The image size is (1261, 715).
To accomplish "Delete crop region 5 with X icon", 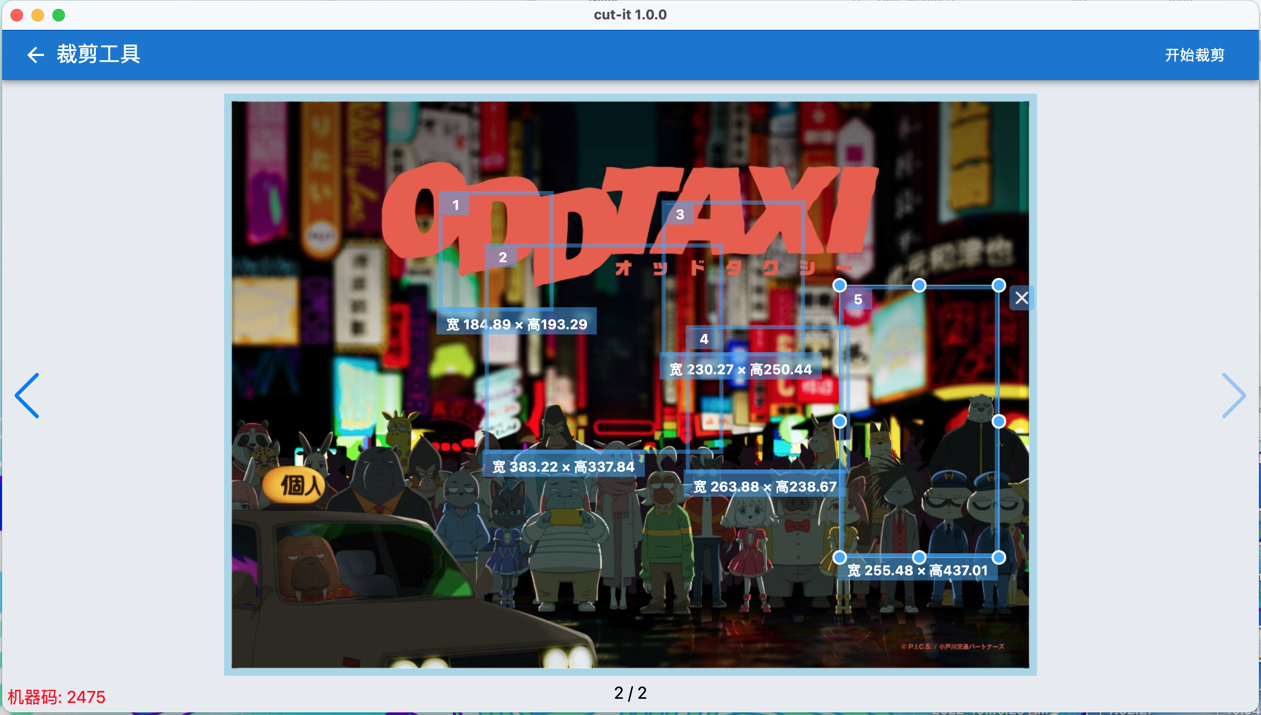I will (x=1021, y=298).
